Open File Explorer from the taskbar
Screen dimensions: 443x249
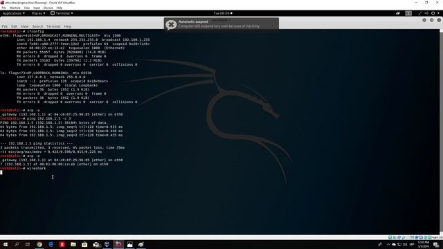(73, 244)
